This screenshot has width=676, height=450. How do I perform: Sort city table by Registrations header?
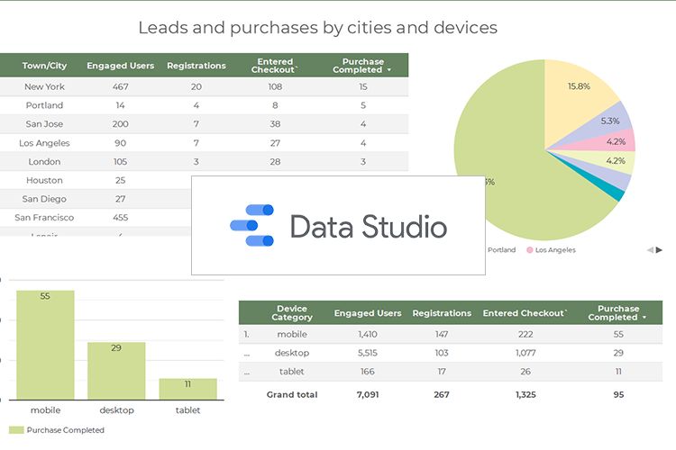point(196,66)
